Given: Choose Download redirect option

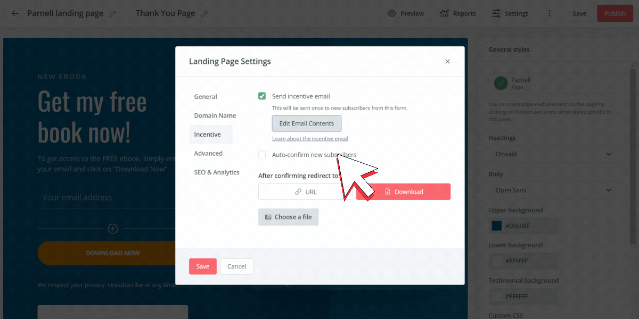Looking at the screenshot, I should pos(404,192).
